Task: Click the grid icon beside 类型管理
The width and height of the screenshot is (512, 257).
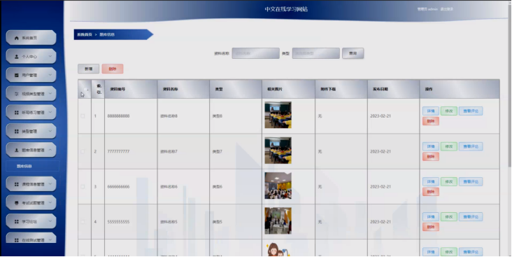Action: [x=17, y=132]
